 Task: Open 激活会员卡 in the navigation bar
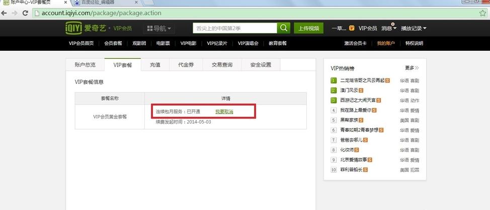pyautogui.click(x=355, y=43)
